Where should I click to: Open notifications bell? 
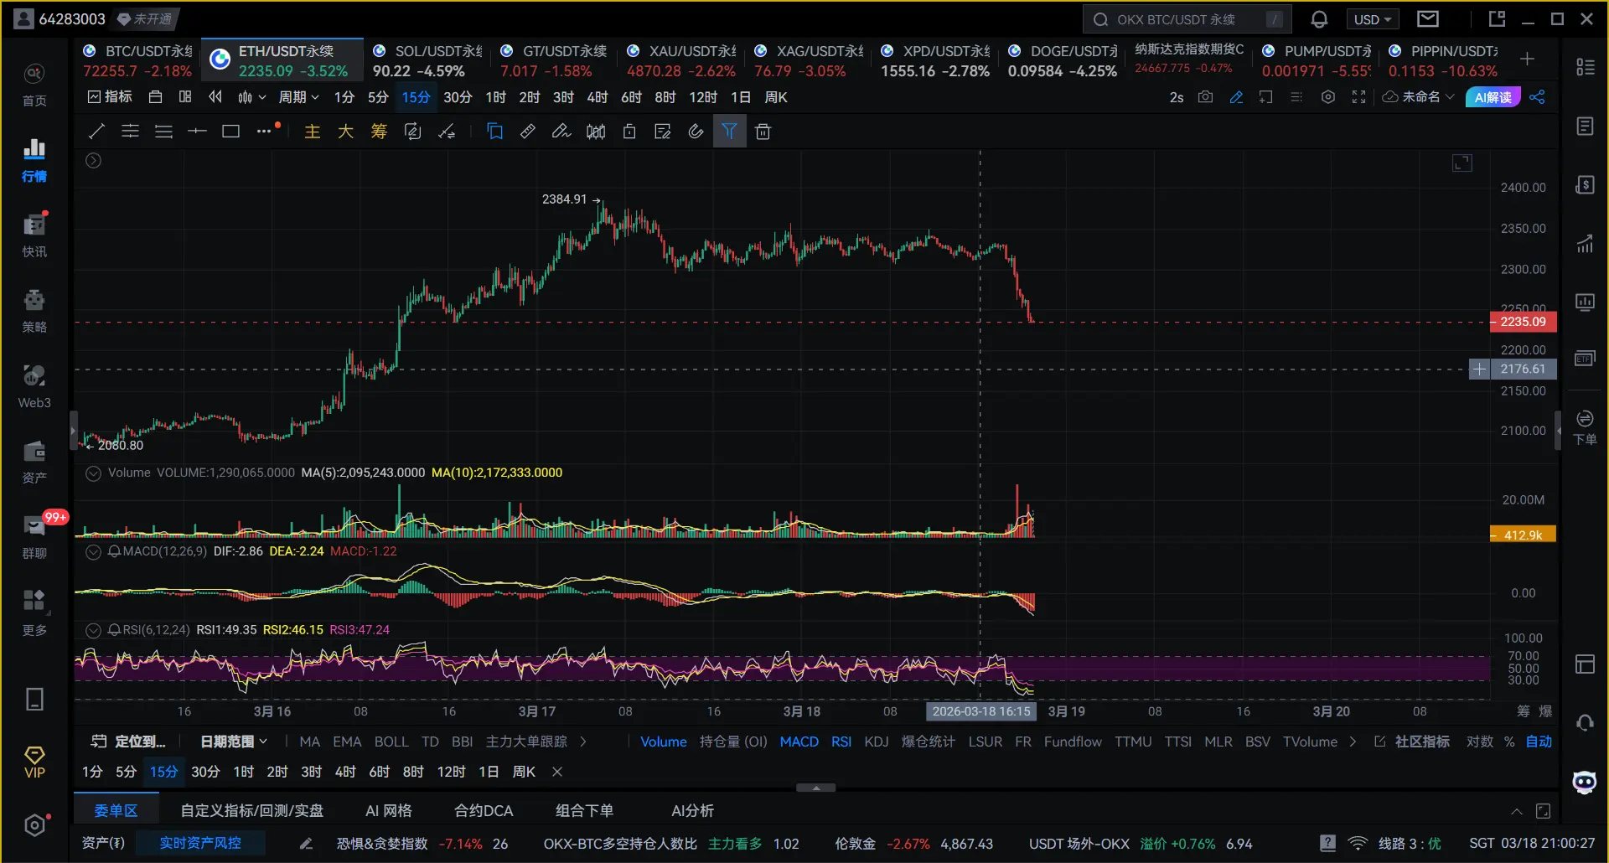coord(1319,19)
